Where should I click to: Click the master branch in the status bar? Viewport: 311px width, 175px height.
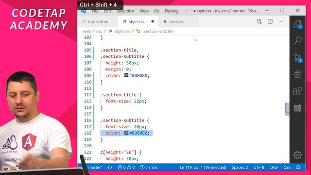(95, 167)
